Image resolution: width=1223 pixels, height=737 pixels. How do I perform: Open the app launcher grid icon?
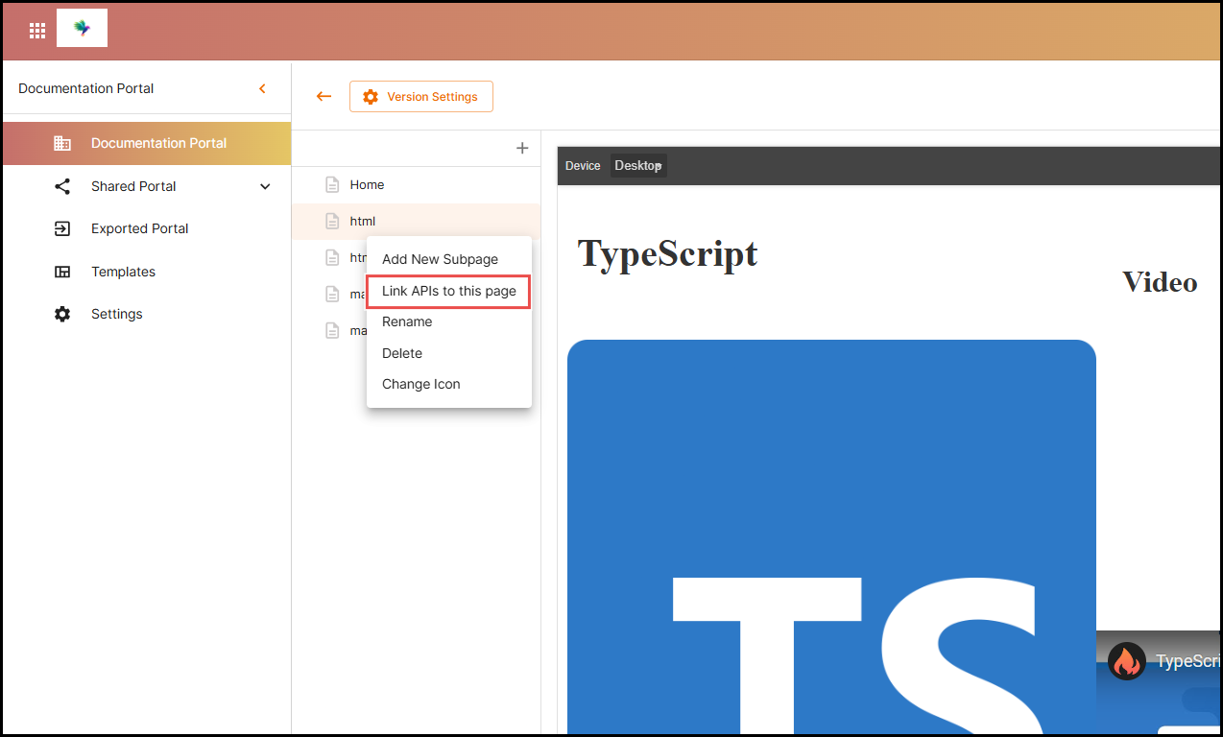pos(37,30)
